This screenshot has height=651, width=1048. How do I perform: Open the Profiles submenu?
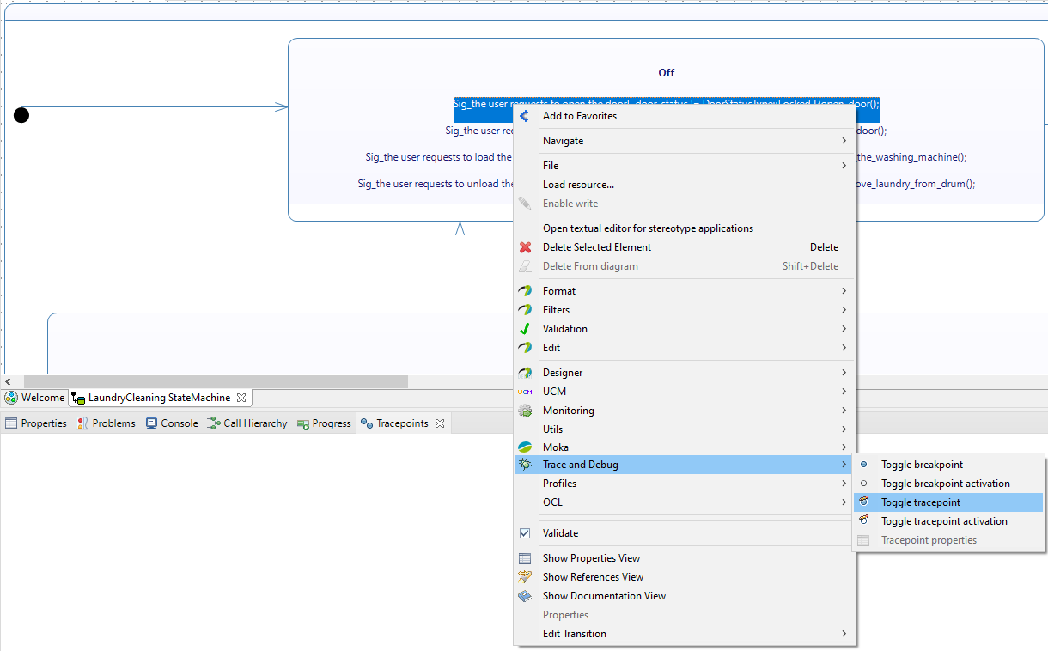pyautogui.click(x=685, y=484)
